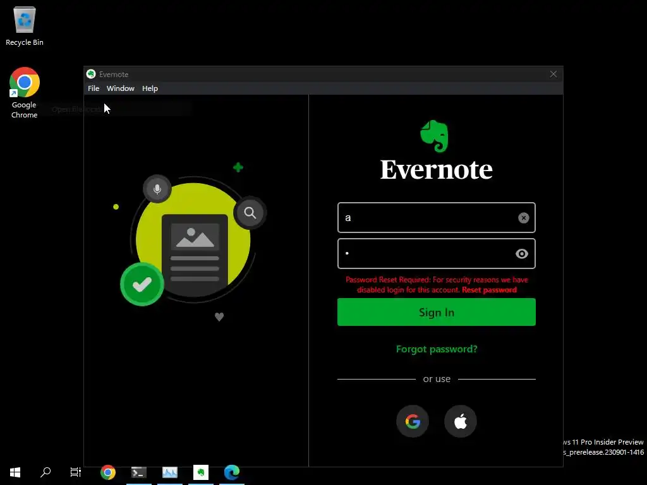
Task: Open the Recycle Bin desktop icon
Action: [25, 25]
